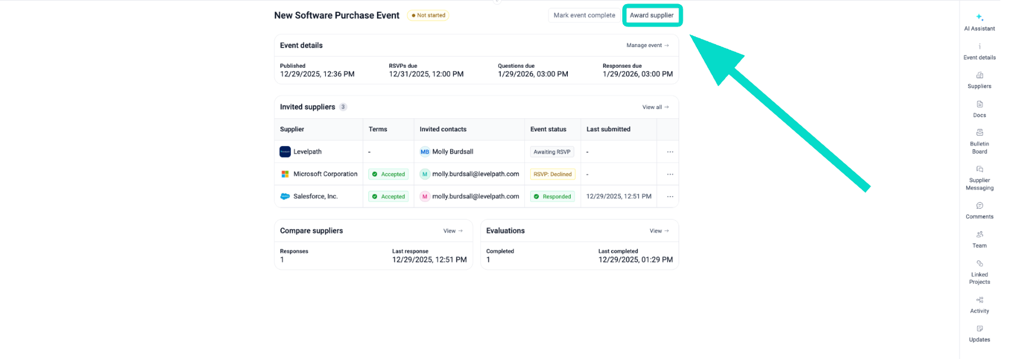Open Supplier Messaging from the sidebar
Image resolution: width=1012 pixels, height=359 pixels.
point(979,169)
